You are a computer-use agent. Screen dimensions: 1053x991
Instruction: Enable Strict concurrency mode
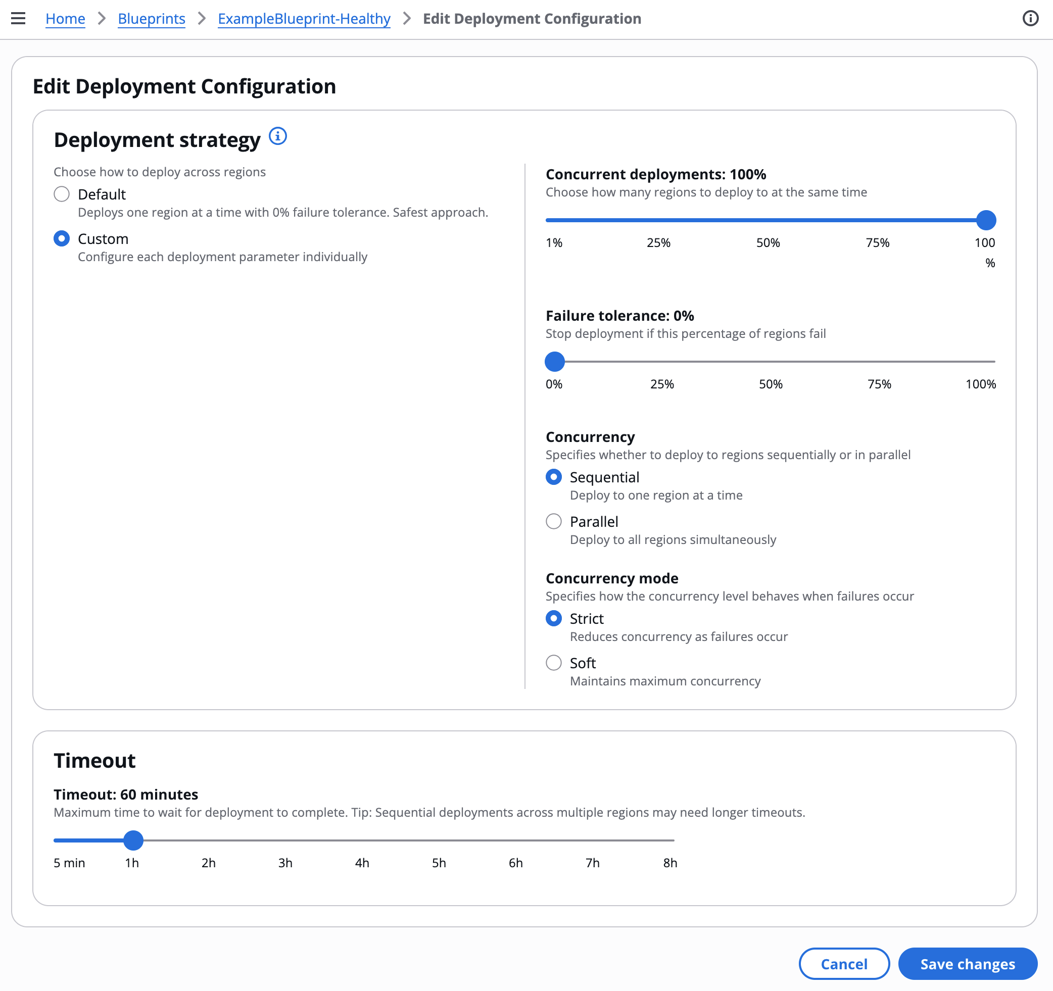click(x=553, y=618)
